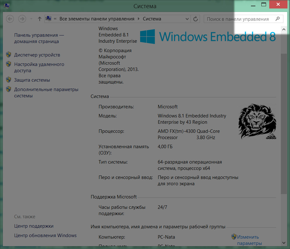Click scrollbar down arrow
The height and width of the screenshot is (249, 290).
click(x=284, y=243)
